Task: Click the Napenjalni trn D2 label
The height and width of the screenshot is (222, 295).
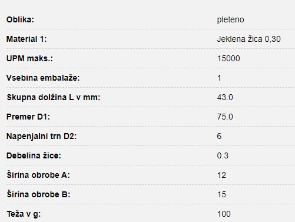Action: pos(41,136)
